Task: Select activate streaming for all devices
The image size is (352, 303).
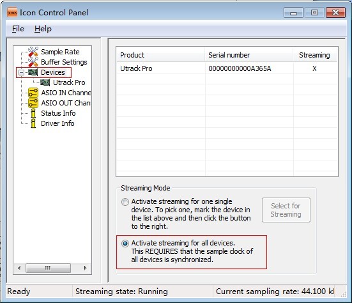Action: click(125, 244)
